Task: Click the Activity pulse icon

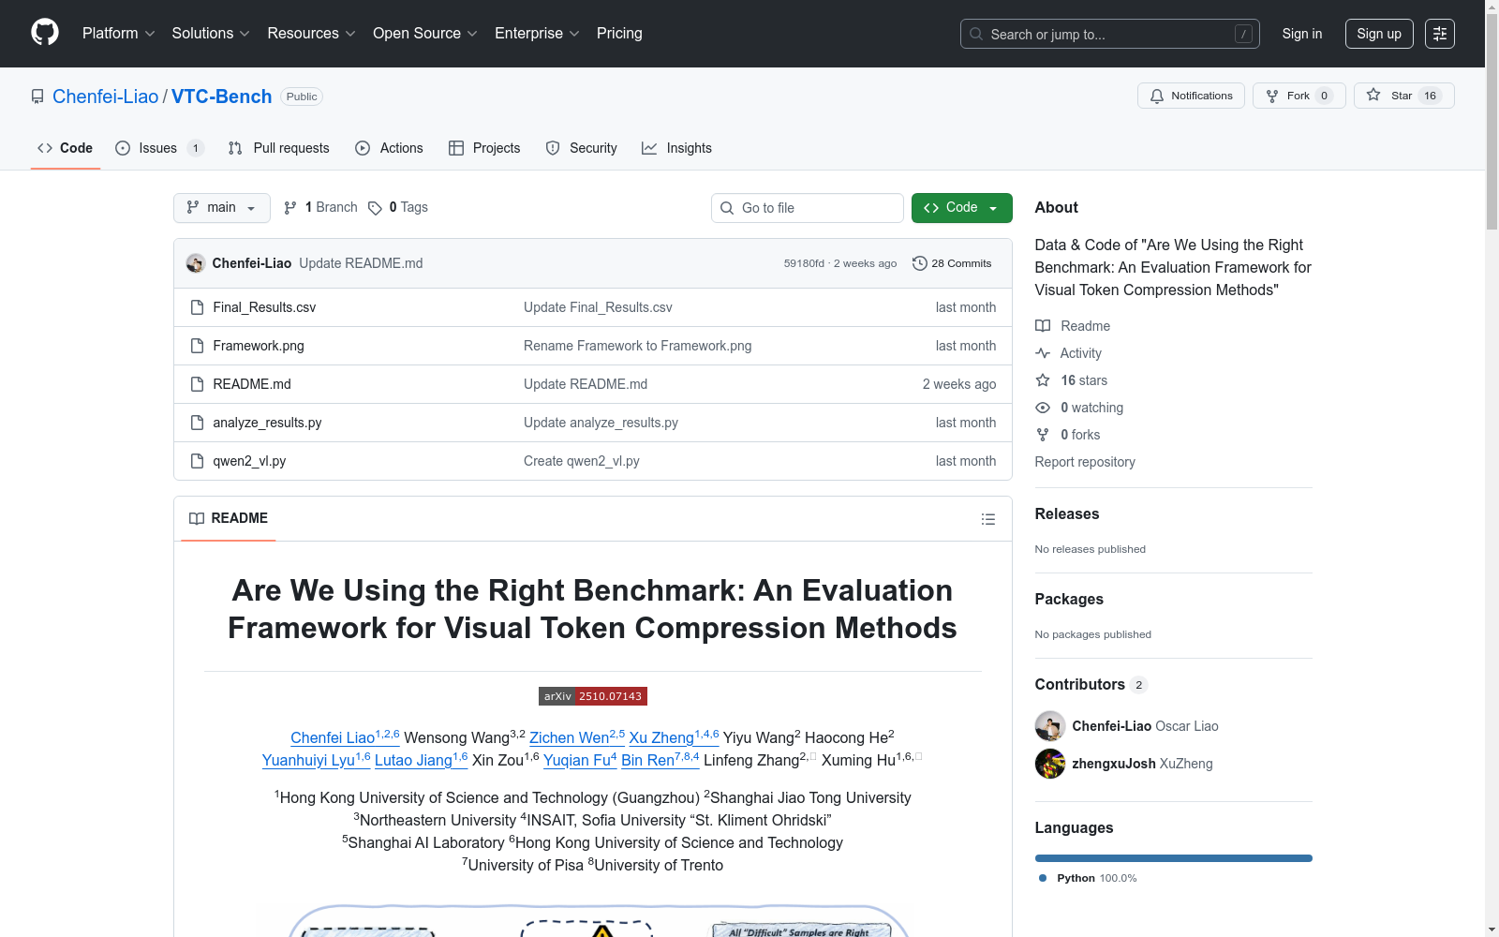Action: click(x=1043, y=353)
